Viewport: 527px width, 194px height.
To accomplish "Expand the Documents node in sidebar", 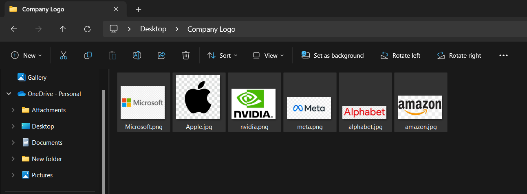I will 13,143.
